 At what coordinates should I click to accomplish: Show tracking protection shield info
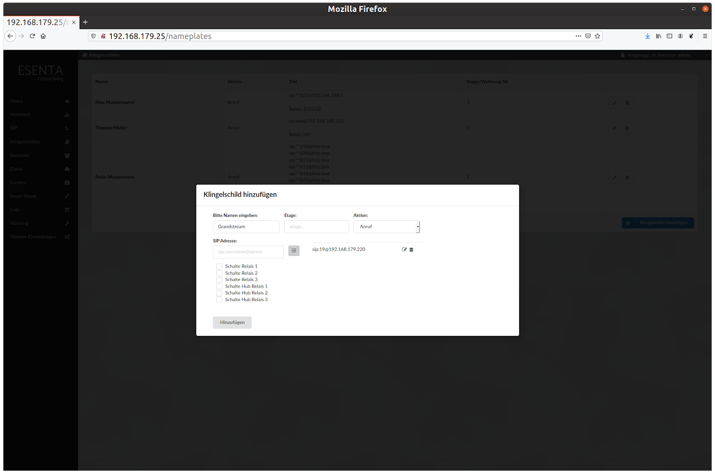pyautogui.click(x=93, y=36)
